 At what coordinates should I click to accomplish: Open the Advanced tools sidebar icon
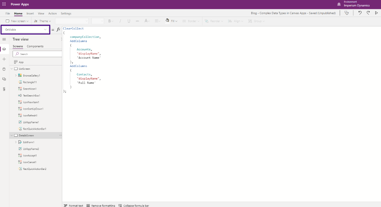(4, 89)
